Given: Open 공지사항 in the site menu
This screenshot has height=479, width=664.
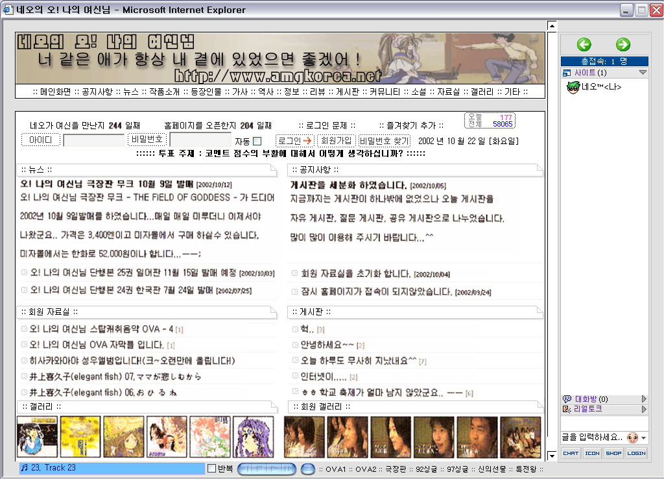Looking at the screenshot, I should pyautogui.click(x=97, y=92).
